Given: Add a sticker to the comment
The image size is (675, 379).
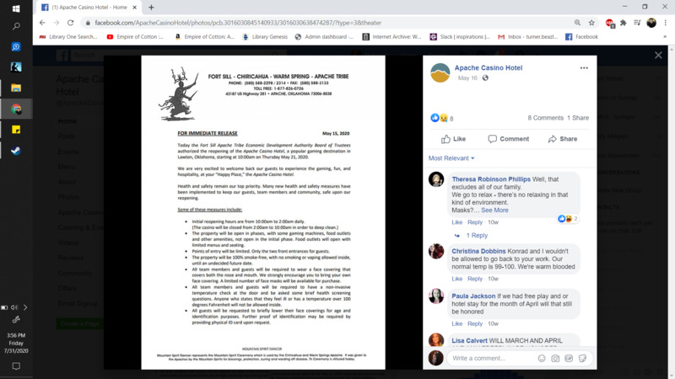Looking at the screenshot, I should 582,359.
